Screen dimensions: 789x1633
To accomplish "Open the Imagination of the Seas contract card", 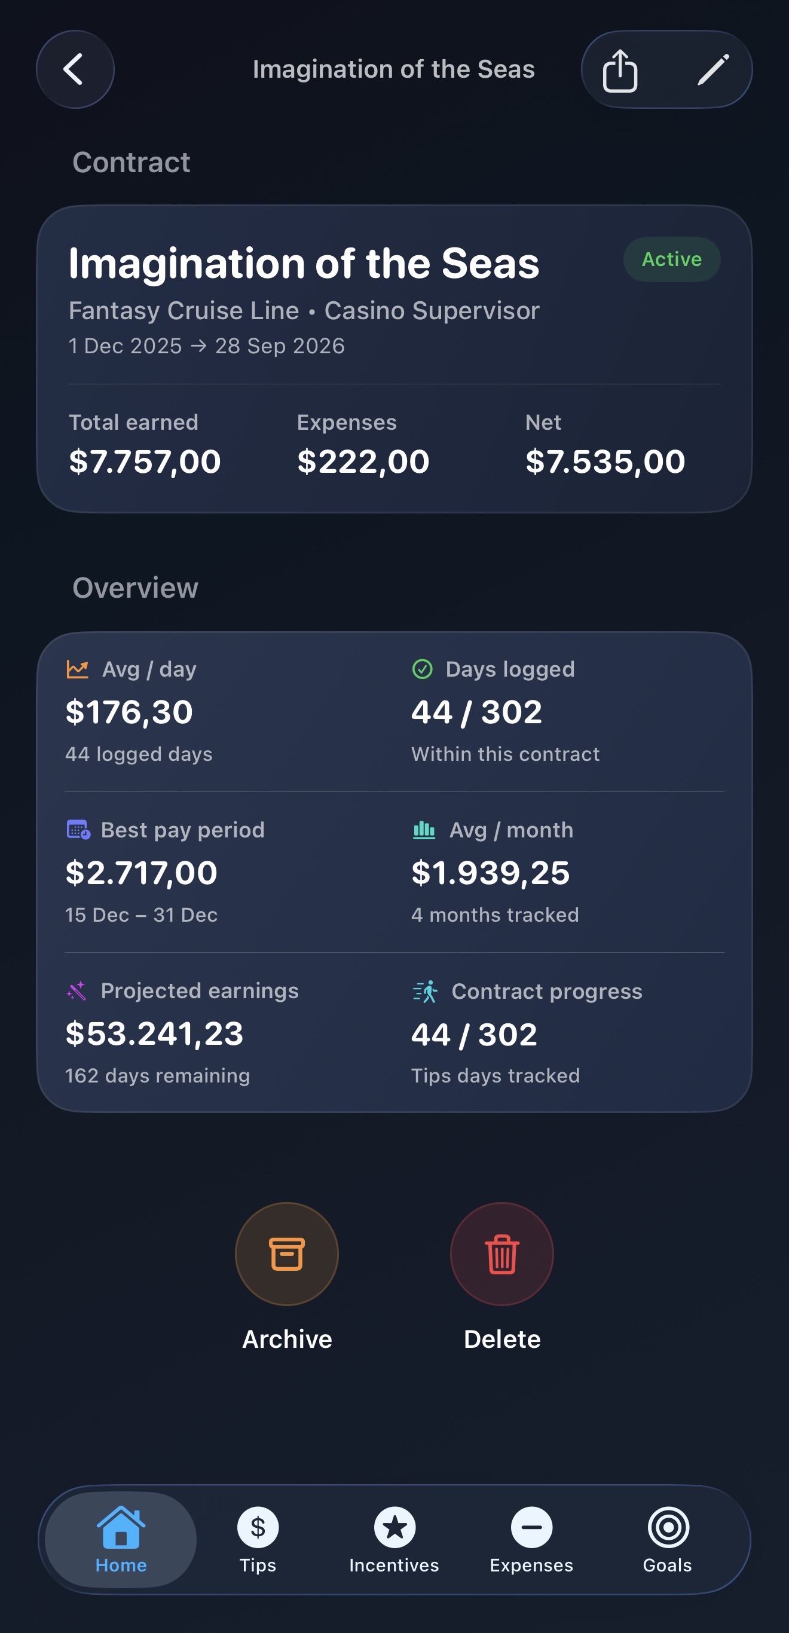I will pyautogui.click(x=394, y=355).
